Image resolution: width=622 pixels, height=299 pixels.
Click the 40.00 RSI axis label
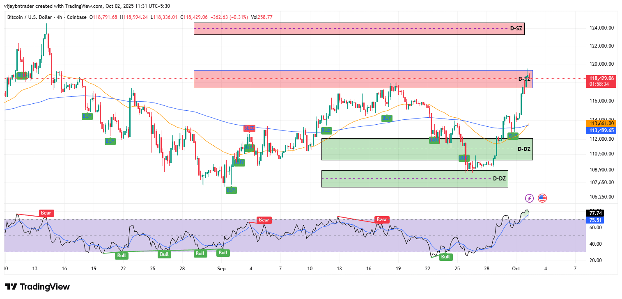(x=596, y=244)
